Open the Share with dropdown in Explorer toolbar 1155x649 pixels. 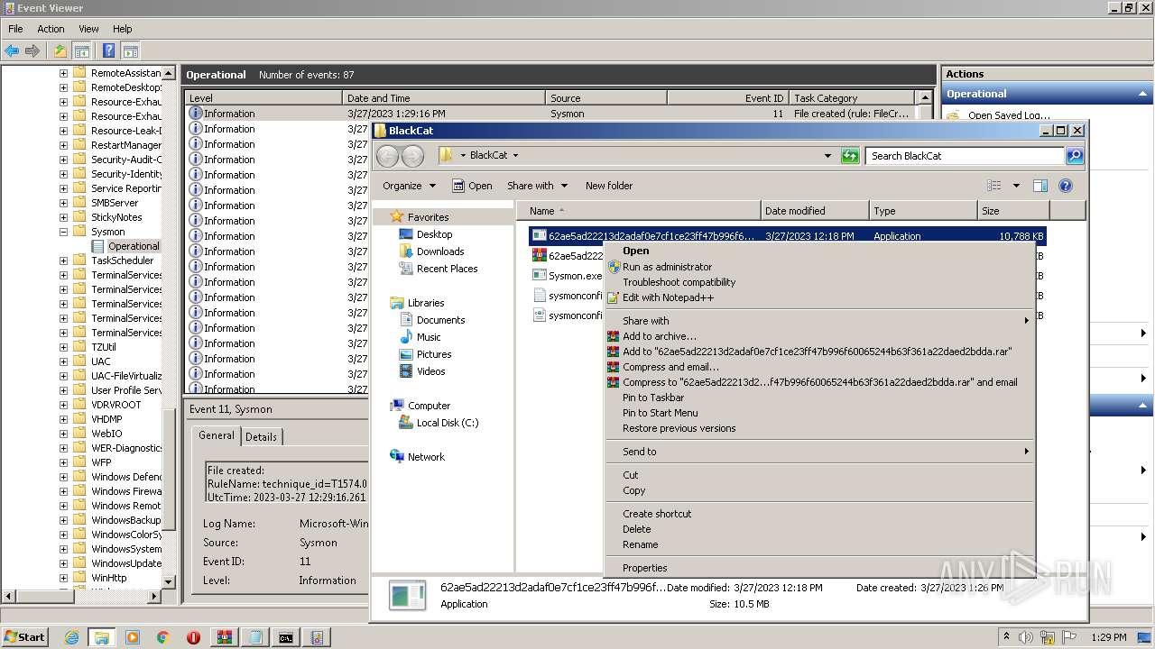click(x=537, y=186)
